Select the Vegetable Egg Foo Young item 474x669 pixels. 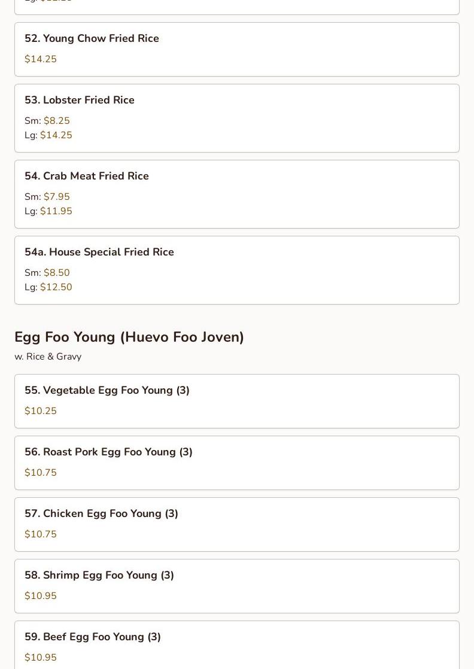[x=107, y=390]
